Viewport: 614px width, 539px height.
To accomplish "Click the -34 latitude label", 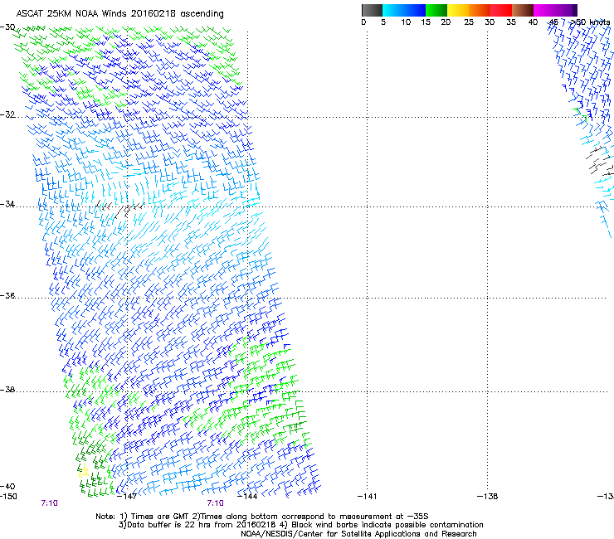I will (7, 204).
